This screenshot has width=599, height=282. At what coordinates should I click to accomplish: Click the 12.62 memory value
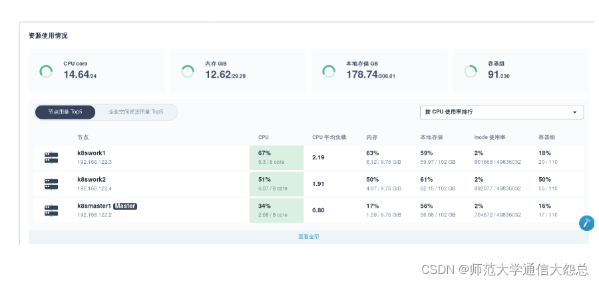click(x=218, y=74)
